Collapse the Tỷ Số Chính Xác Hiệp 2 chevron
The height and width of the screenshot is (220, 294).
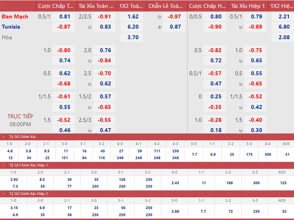click(4, 193)
